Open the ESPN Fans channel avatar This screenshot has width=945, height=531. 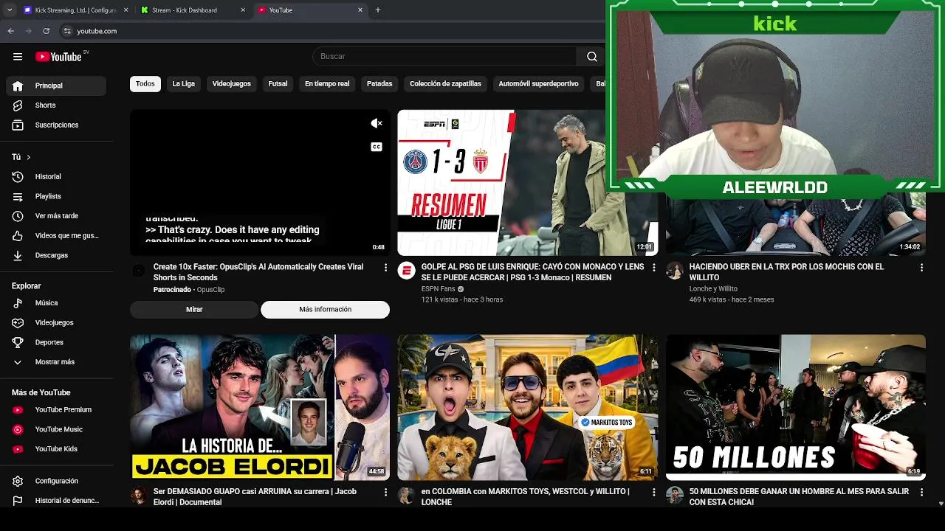click(x=406, y=271)
